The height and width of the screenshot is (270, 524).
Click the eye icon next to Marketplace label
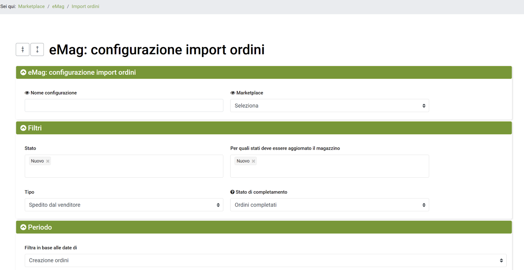tap(233, 93)
